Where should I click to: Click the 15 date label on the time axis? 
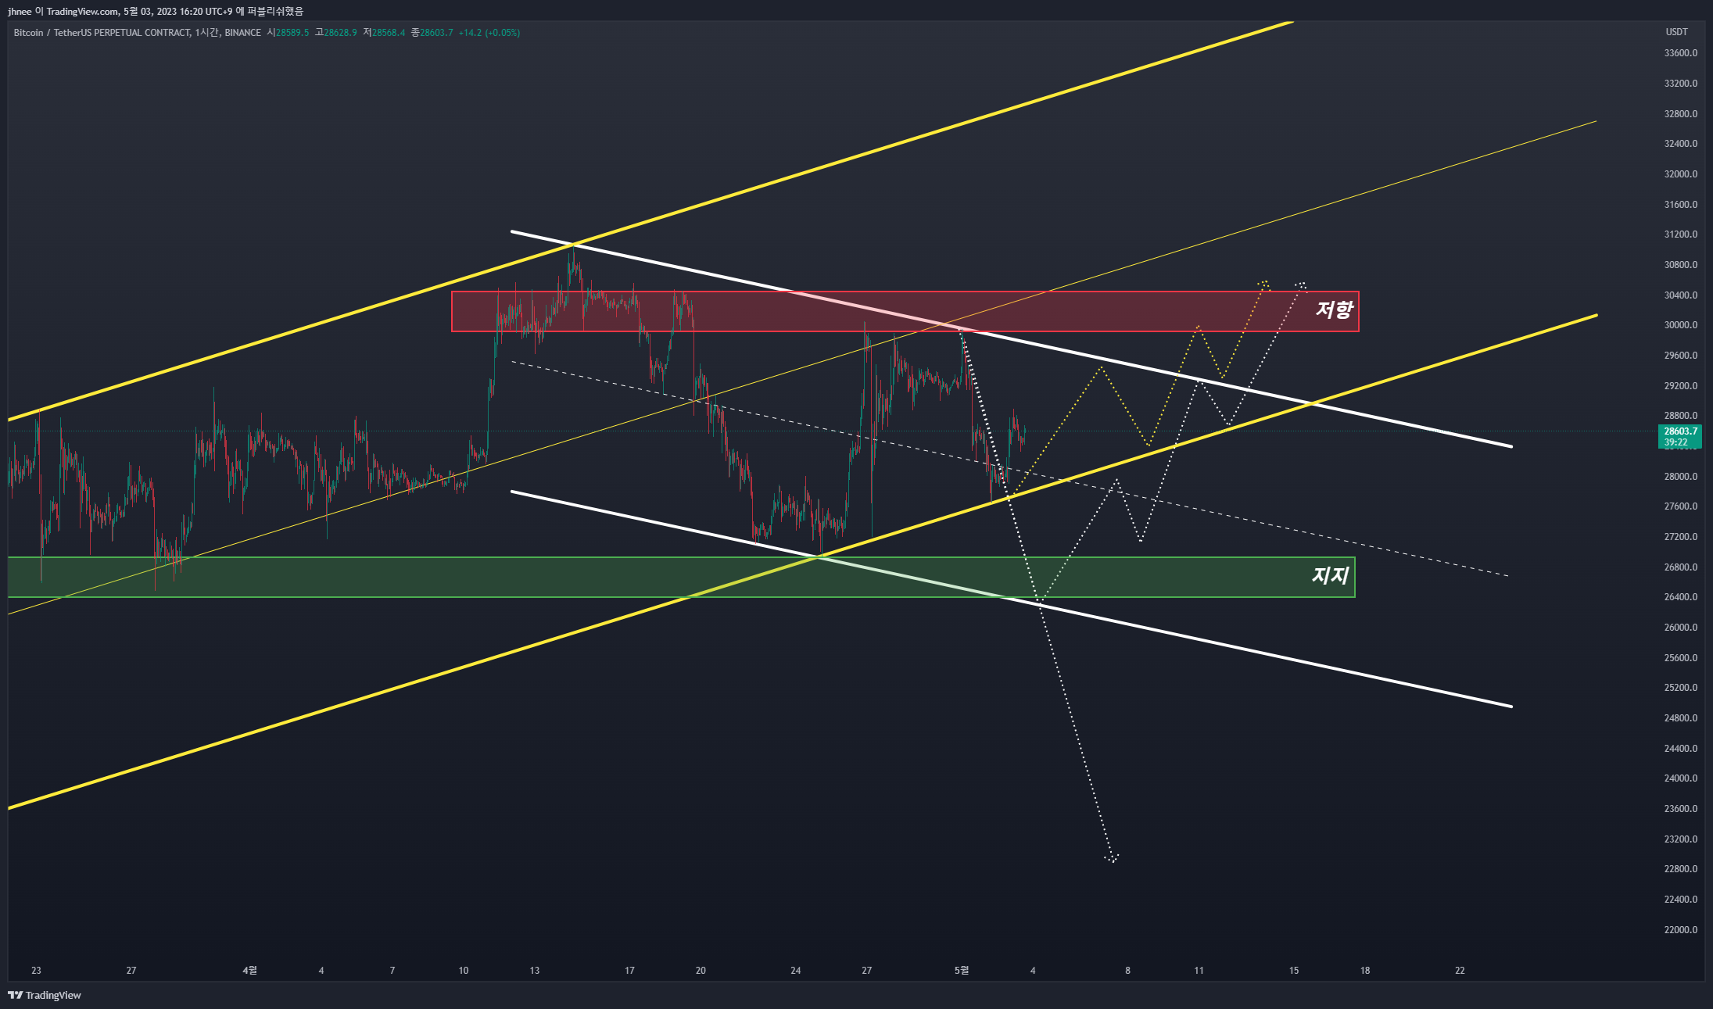pos(1294,970)
